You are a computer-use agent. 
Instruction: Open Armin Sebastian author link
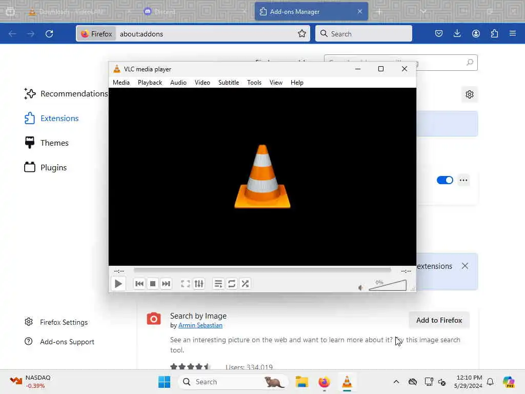click(200, 325)
